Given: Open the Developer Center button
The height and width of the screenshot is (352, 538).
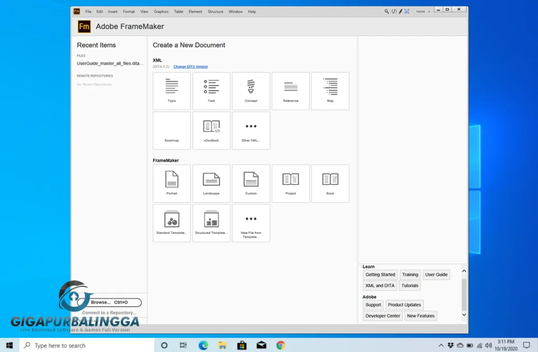Looking at the screenshot, I should [x=383, y=316].
